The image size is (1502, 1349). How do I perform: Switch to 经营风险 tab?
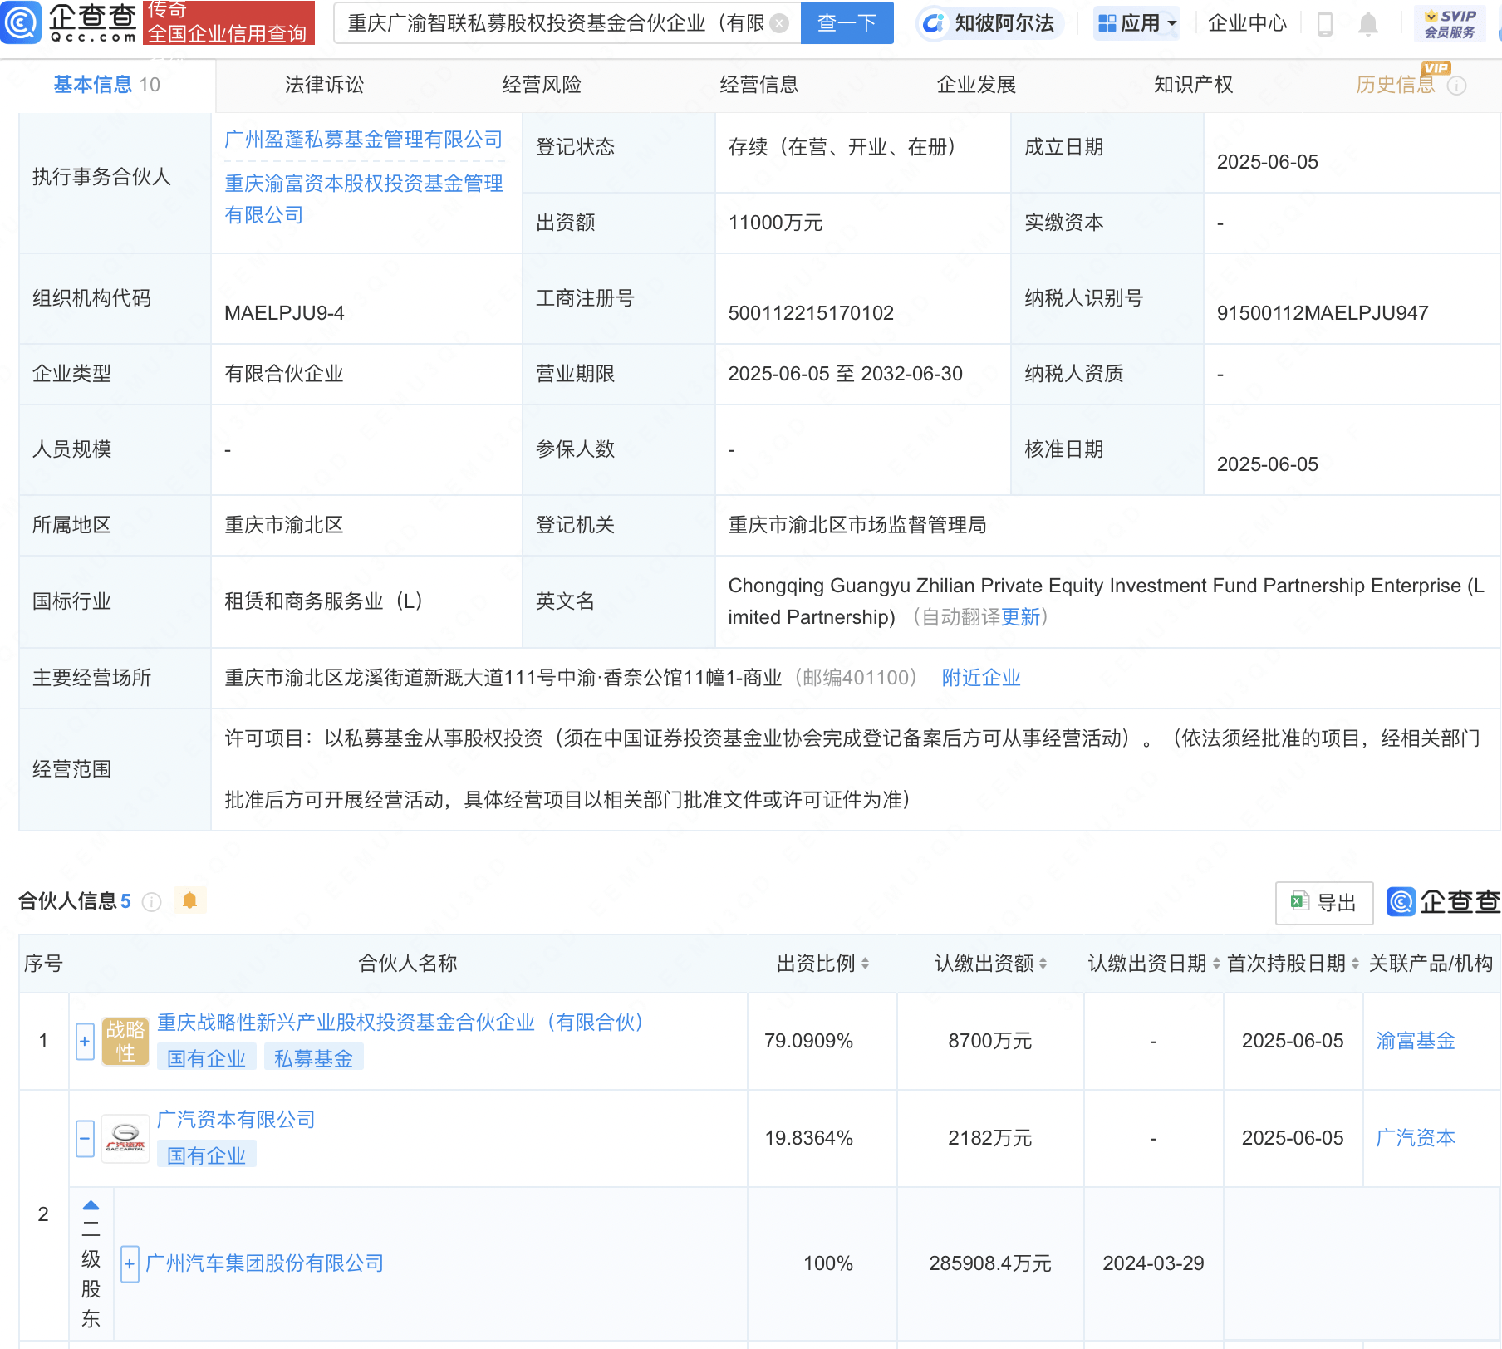pyautogui.click(x=542, y=85)
